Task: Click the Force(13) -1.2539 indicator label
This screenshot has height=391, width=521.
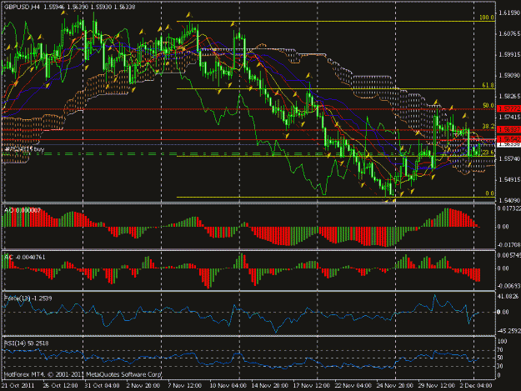Action: tap(28, 298)
